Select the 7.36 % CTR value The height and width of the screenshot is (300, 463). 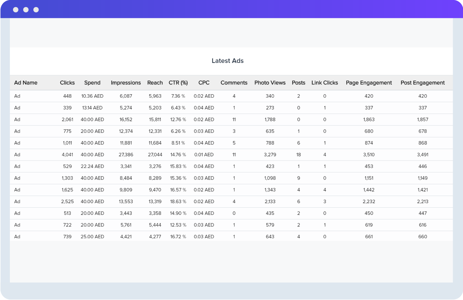tap(178, 96)
